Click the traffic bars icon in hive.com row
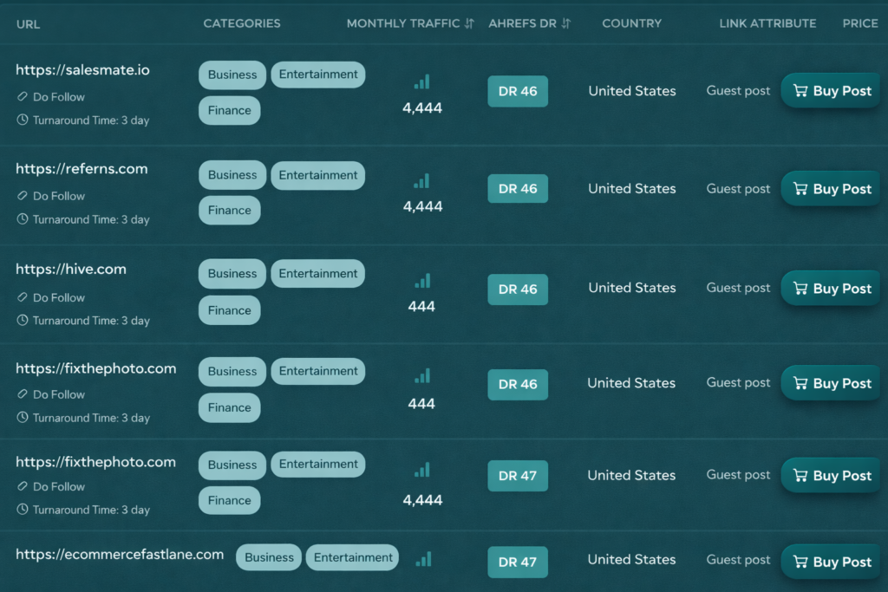The height and width of the screenshot is (592, 888). 422,281
